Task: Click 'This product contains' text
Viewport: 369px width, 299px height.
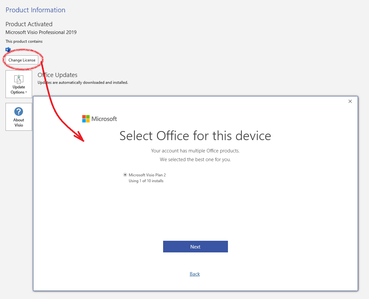Action: 24,41
